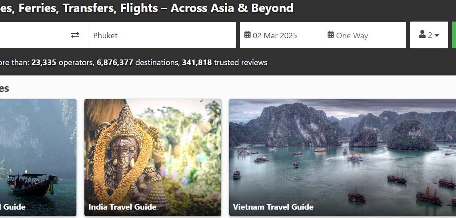The width and height of the screenshot is (456, 218).
Task: Open the India Travel Guide title link
Action: tap(122, 207)
